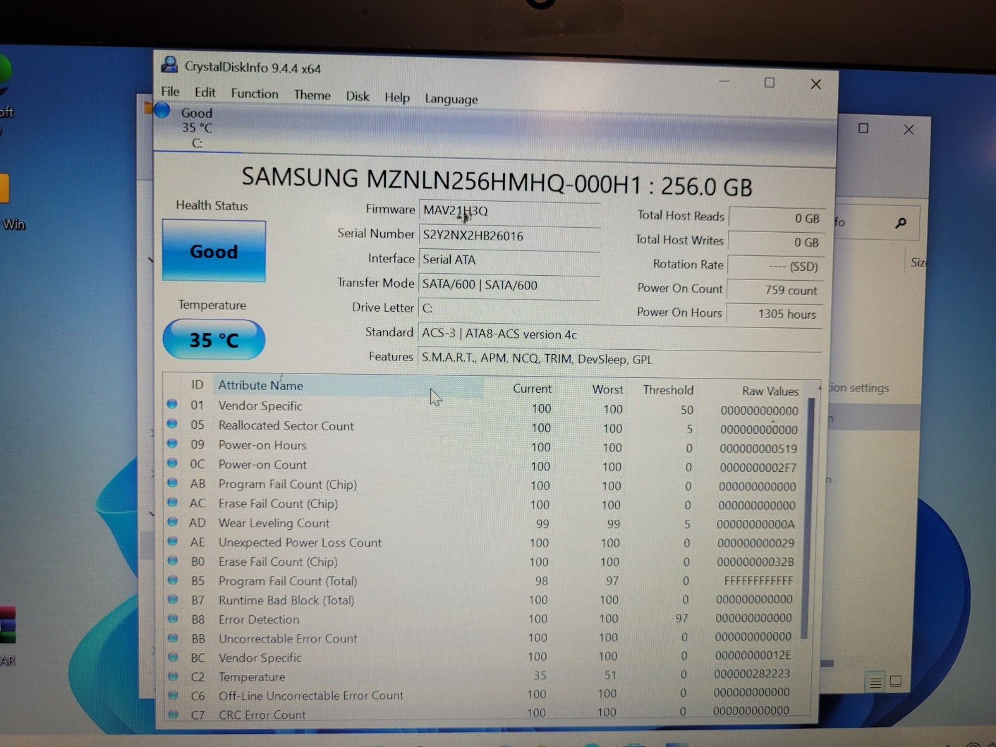The image size is (996, 747).
Task: Click search magnifier in background window
Action: click(900, 223)
